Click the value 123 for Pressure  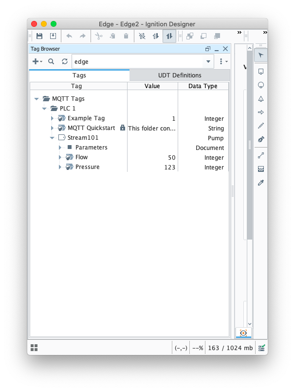point(169,168)
